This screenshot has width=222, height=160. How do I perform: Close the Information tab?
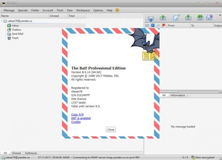(187, 95)
